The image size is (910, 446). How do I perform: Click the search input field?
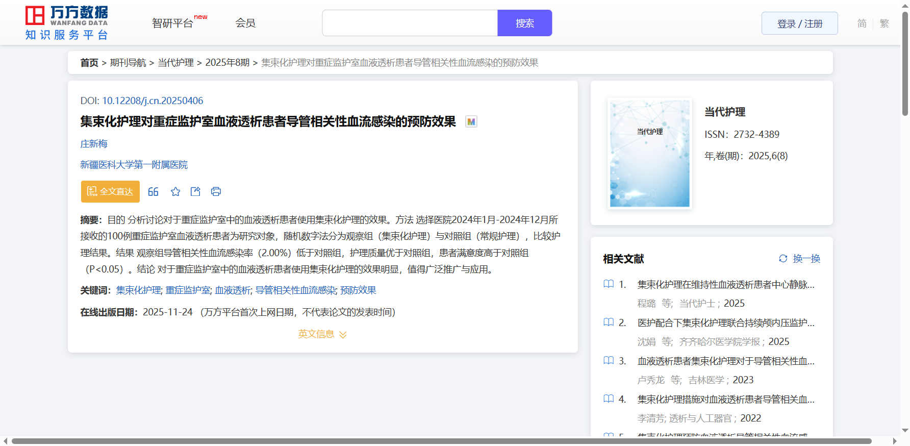[410, 23]
